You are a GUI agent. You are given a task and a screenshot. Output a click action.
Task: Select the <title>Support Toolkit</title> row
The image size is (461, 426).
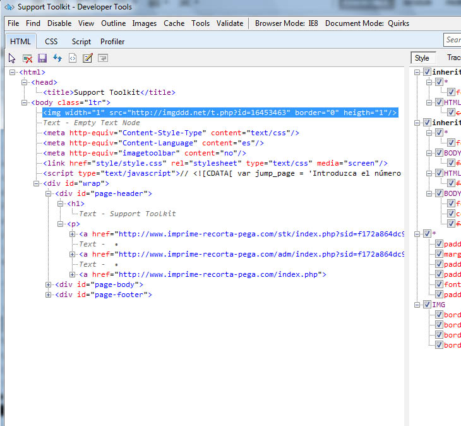[109, 92]
